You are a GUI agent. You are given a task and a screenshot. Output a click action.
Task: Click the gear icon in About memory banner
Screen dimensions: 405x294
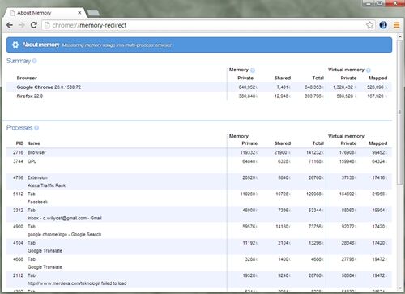[15, 45]
